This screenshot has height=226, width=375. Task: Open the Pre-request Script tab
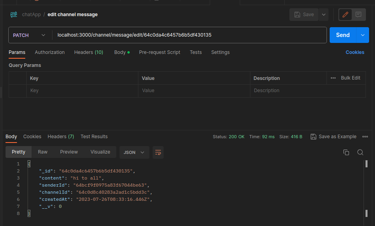pos(160,52)
